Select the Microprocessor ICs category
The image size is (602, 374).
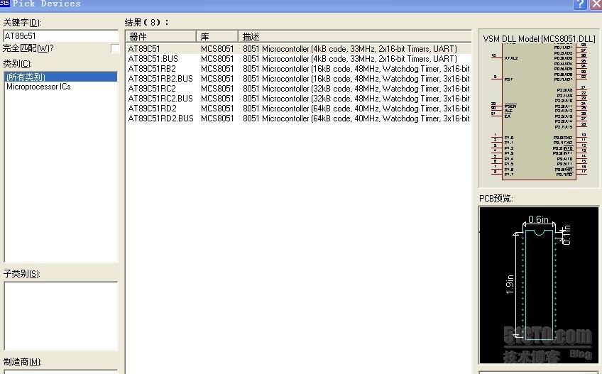pyautogui.click(x=39, y=87)
